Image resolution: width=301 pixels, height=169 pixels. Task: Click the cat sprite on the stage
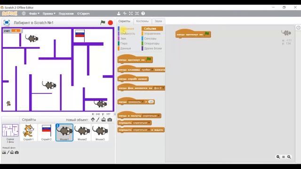coord(8,103)
